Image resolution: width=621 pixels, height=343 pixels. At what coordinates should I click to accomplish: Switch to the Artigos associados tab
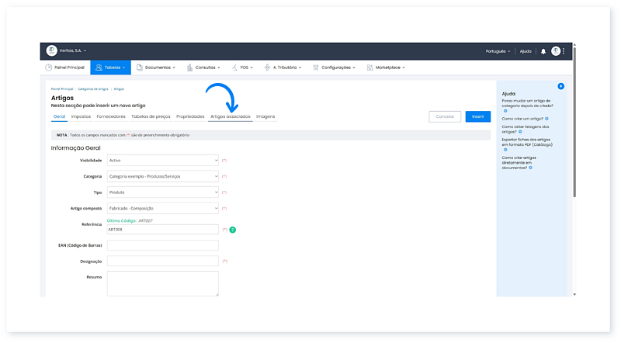(x=231, y=116)
